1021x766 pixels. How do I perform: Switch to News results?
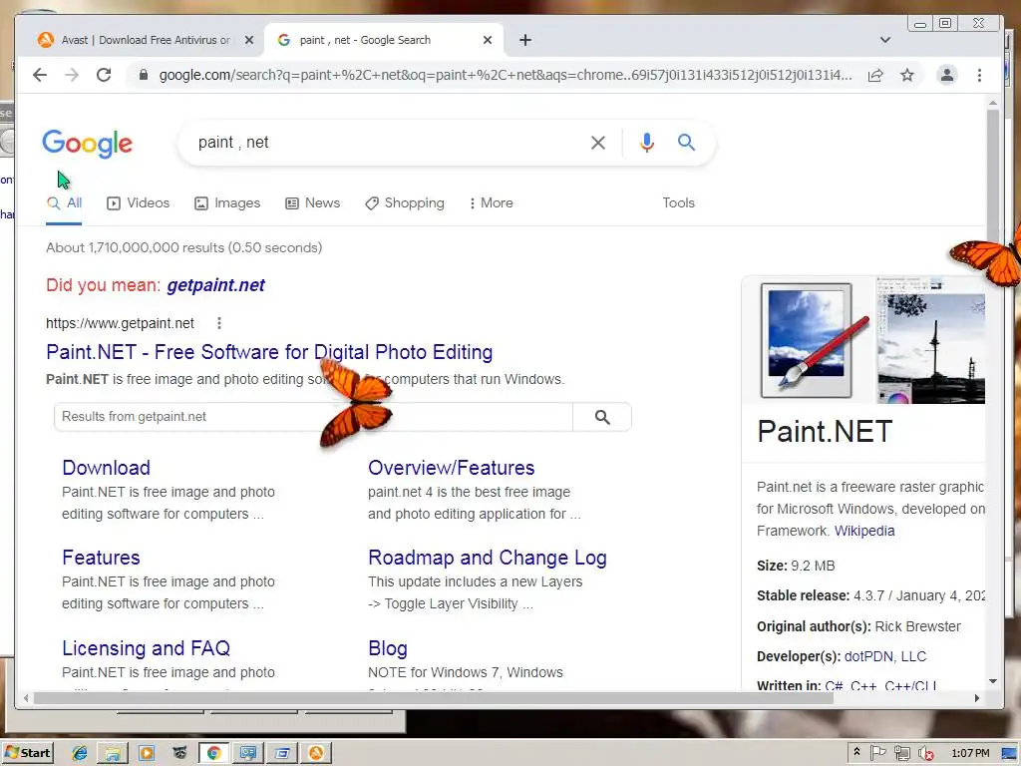[312, 203]
